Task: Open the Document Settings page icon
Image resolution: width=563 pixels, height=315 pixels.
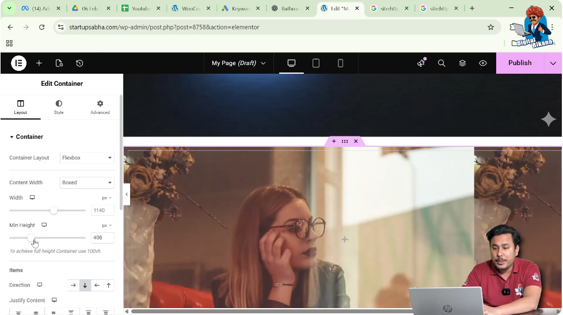Action: [59, 63]
